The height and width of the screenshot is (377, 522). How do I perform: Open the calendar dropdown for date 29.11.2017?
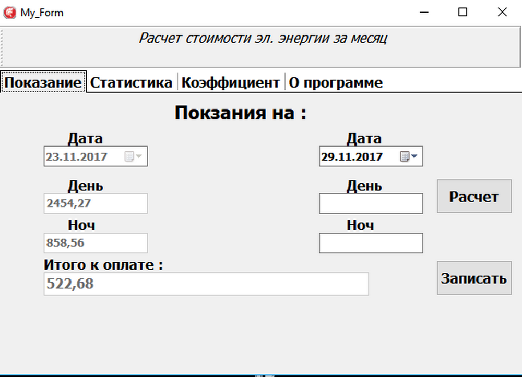point(409,156)
